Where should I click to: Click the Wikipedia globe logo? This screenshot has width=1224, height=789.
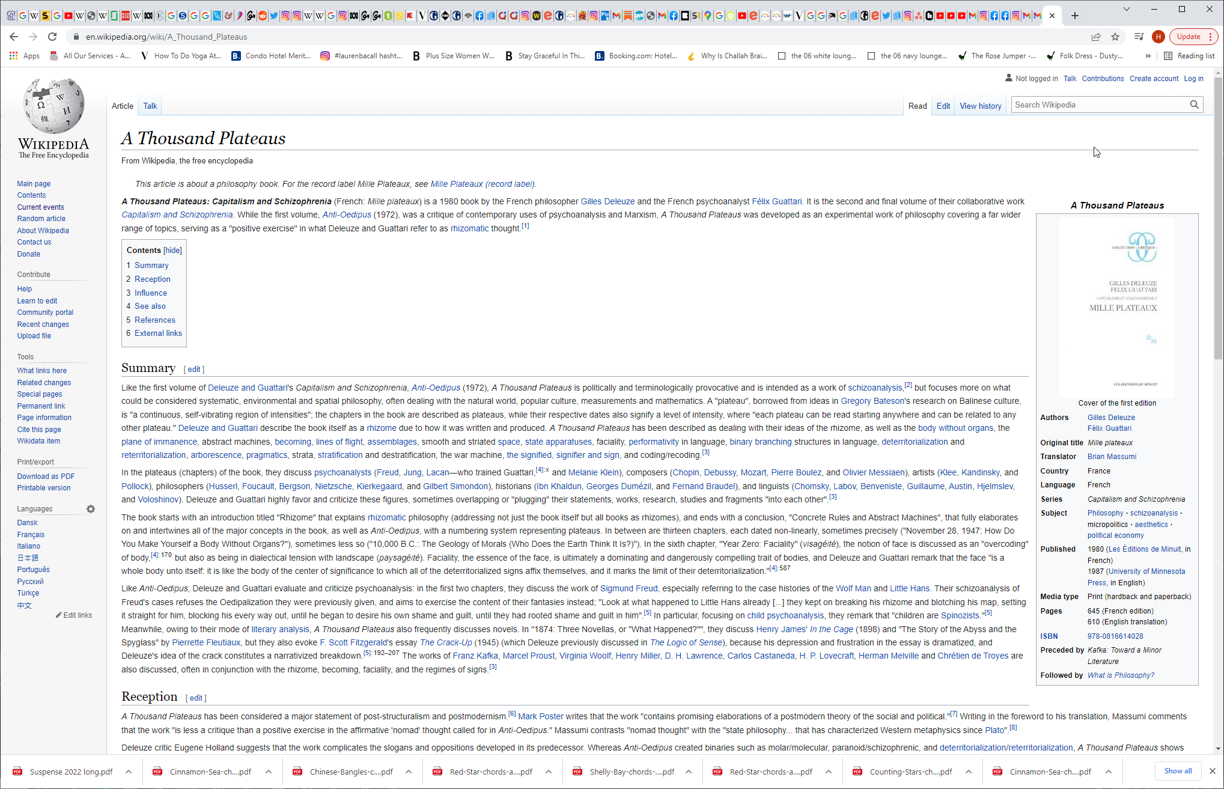[x=53, y=106]
